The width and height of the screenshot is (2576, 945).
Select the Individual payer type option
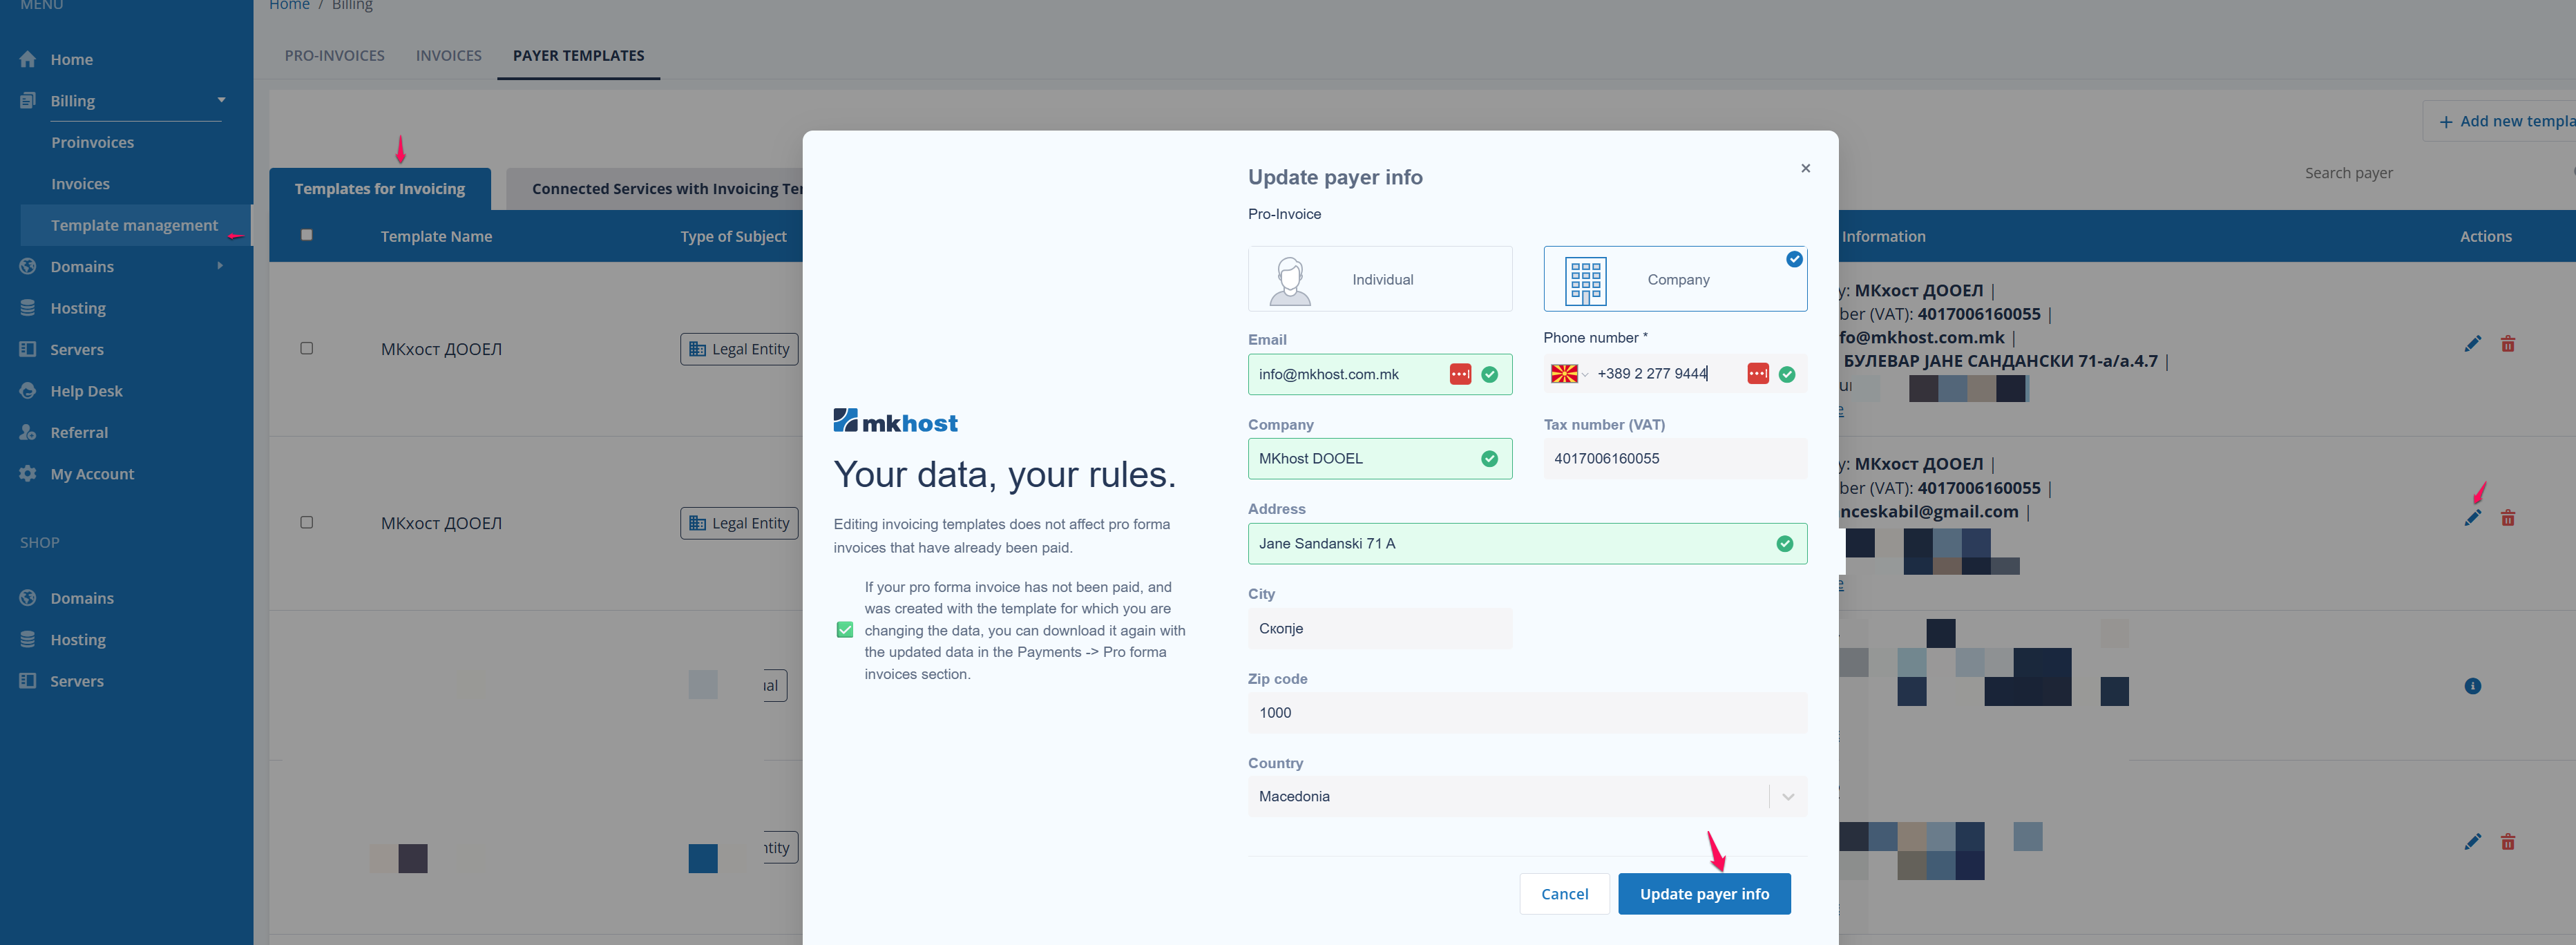coord(1379,280)
